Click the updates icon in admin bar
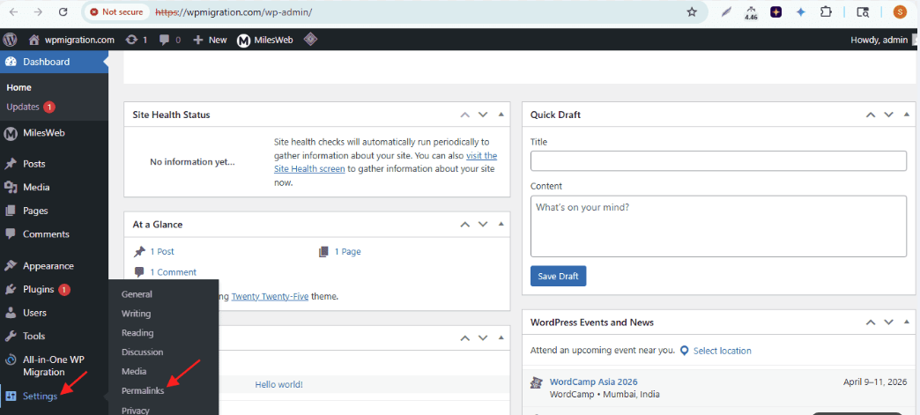The width and height of the screenshot is (920, 415). click(131, 40)
